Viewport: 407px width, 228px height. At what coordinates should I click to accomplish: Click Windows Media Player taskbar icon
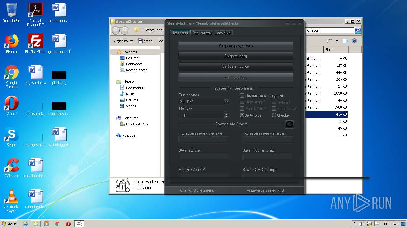pyautogui.click(x=47, y=224)
